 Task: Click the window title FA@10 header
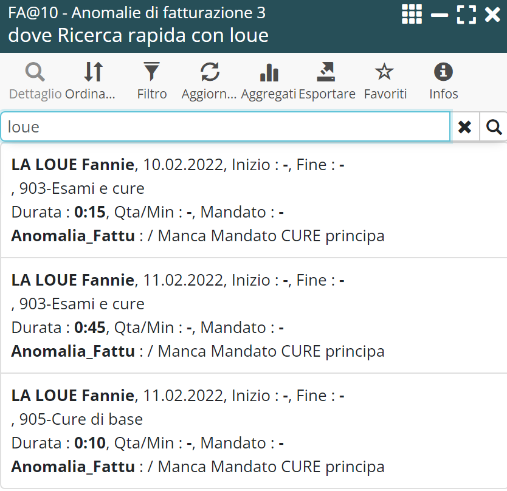point(137,13)
